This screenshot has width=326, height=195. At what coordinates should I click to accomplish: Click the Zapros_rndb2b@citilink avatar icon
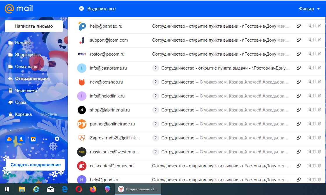(x=82, y=138)
